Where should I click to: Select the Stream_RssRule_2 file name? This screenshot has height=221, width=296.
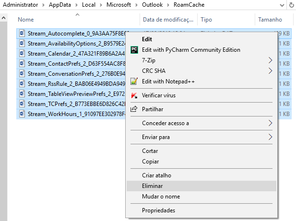[x=76, y=84]
